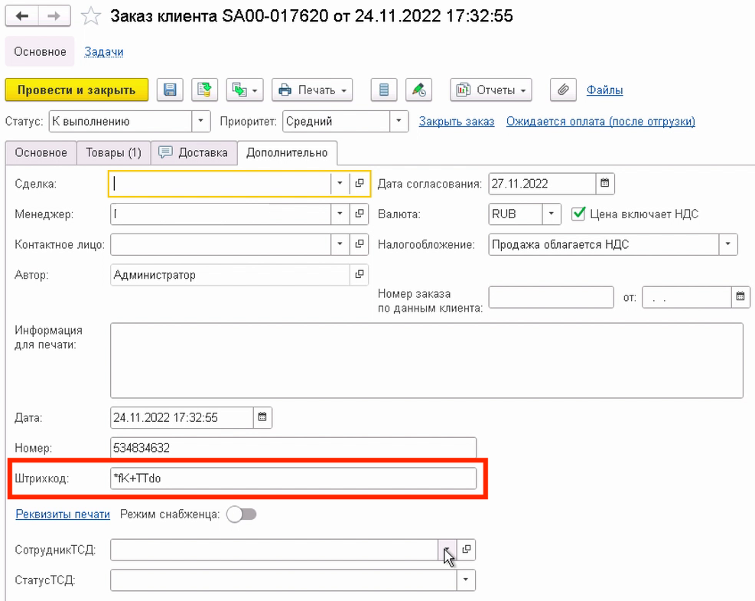This screenshot has height=601, width=755.
Task: Click the pencil with clock icon
Action: point(418,90)
